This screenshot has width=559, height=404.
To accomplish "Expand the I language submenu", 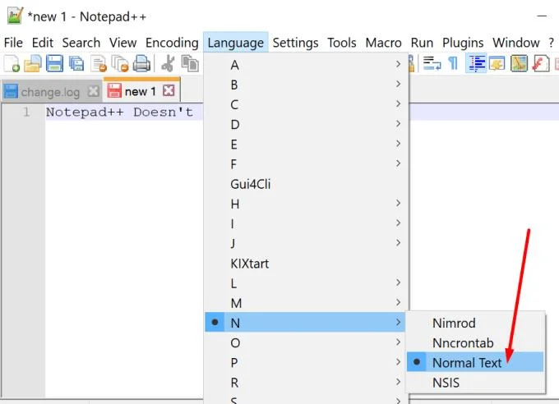I will [x=306, y=223].
